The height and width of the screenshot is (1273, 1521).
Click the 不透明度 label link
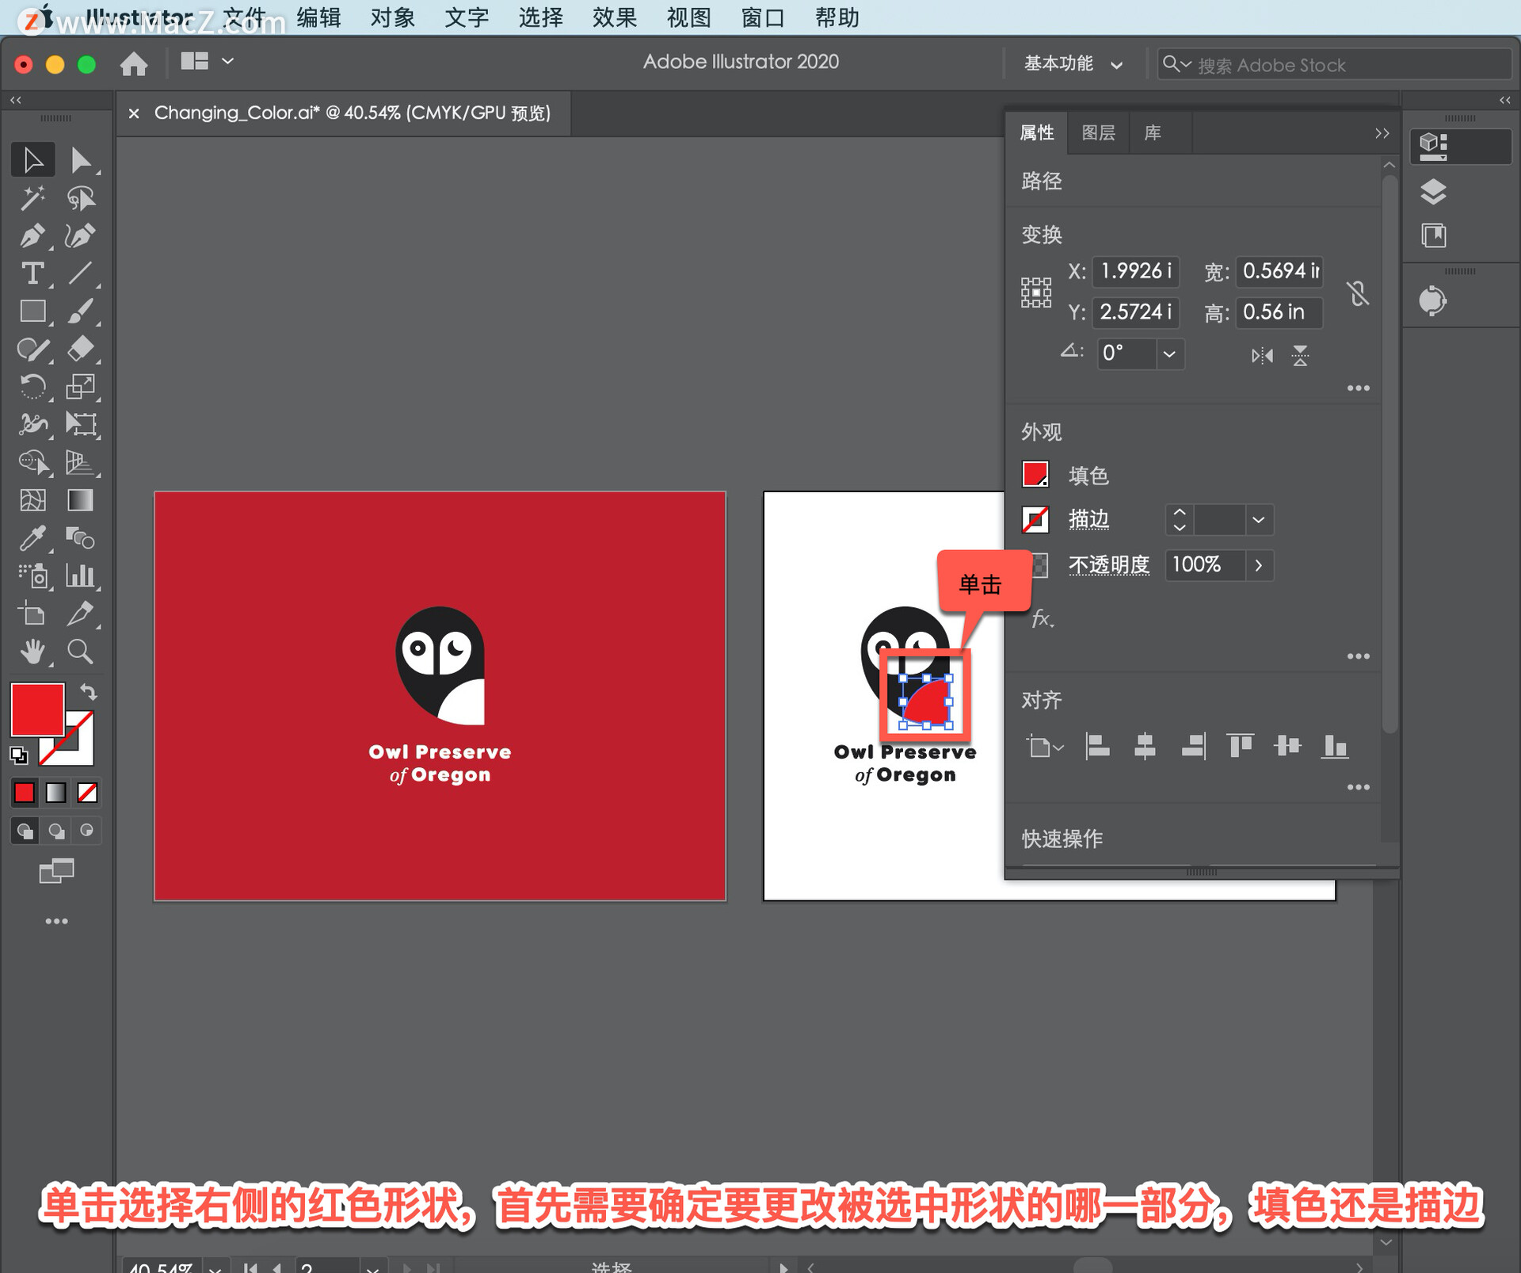point(1108,564)
